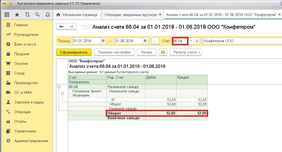Image resolution: width=282 pixels, height=152 pixels.
Task: Click the Руководителю trend-line icon
Action: click(x=8, y=34)
